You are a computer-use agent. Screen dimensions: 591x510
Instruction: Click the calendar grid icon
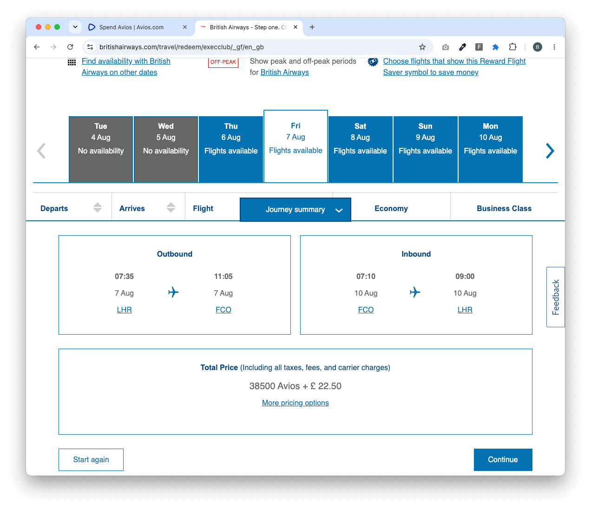click(72, 62)
